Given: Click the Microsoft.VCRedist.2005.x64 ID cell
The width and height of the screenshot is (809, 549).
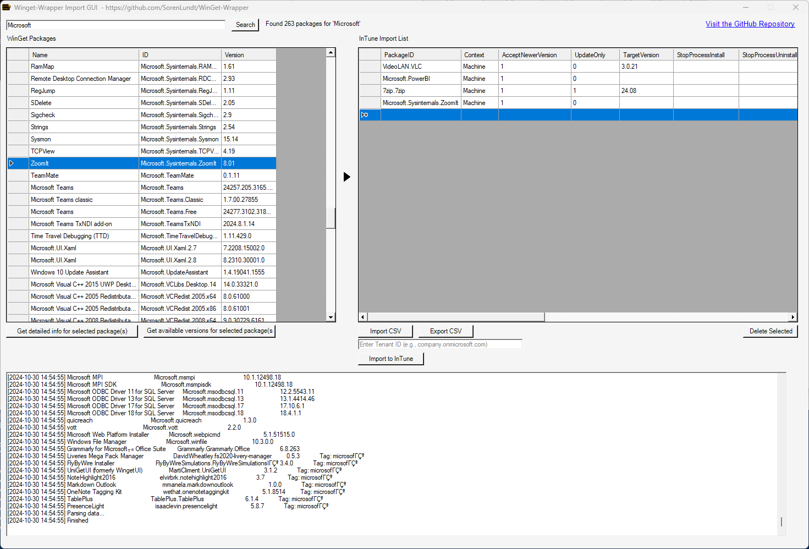Looking at the screenshot, I should 180,297.
